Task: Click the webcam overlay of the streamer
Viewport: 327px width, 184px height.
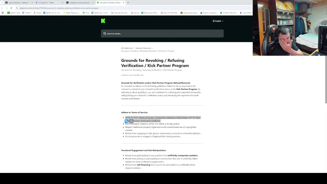Action: [x=290, y=28]
